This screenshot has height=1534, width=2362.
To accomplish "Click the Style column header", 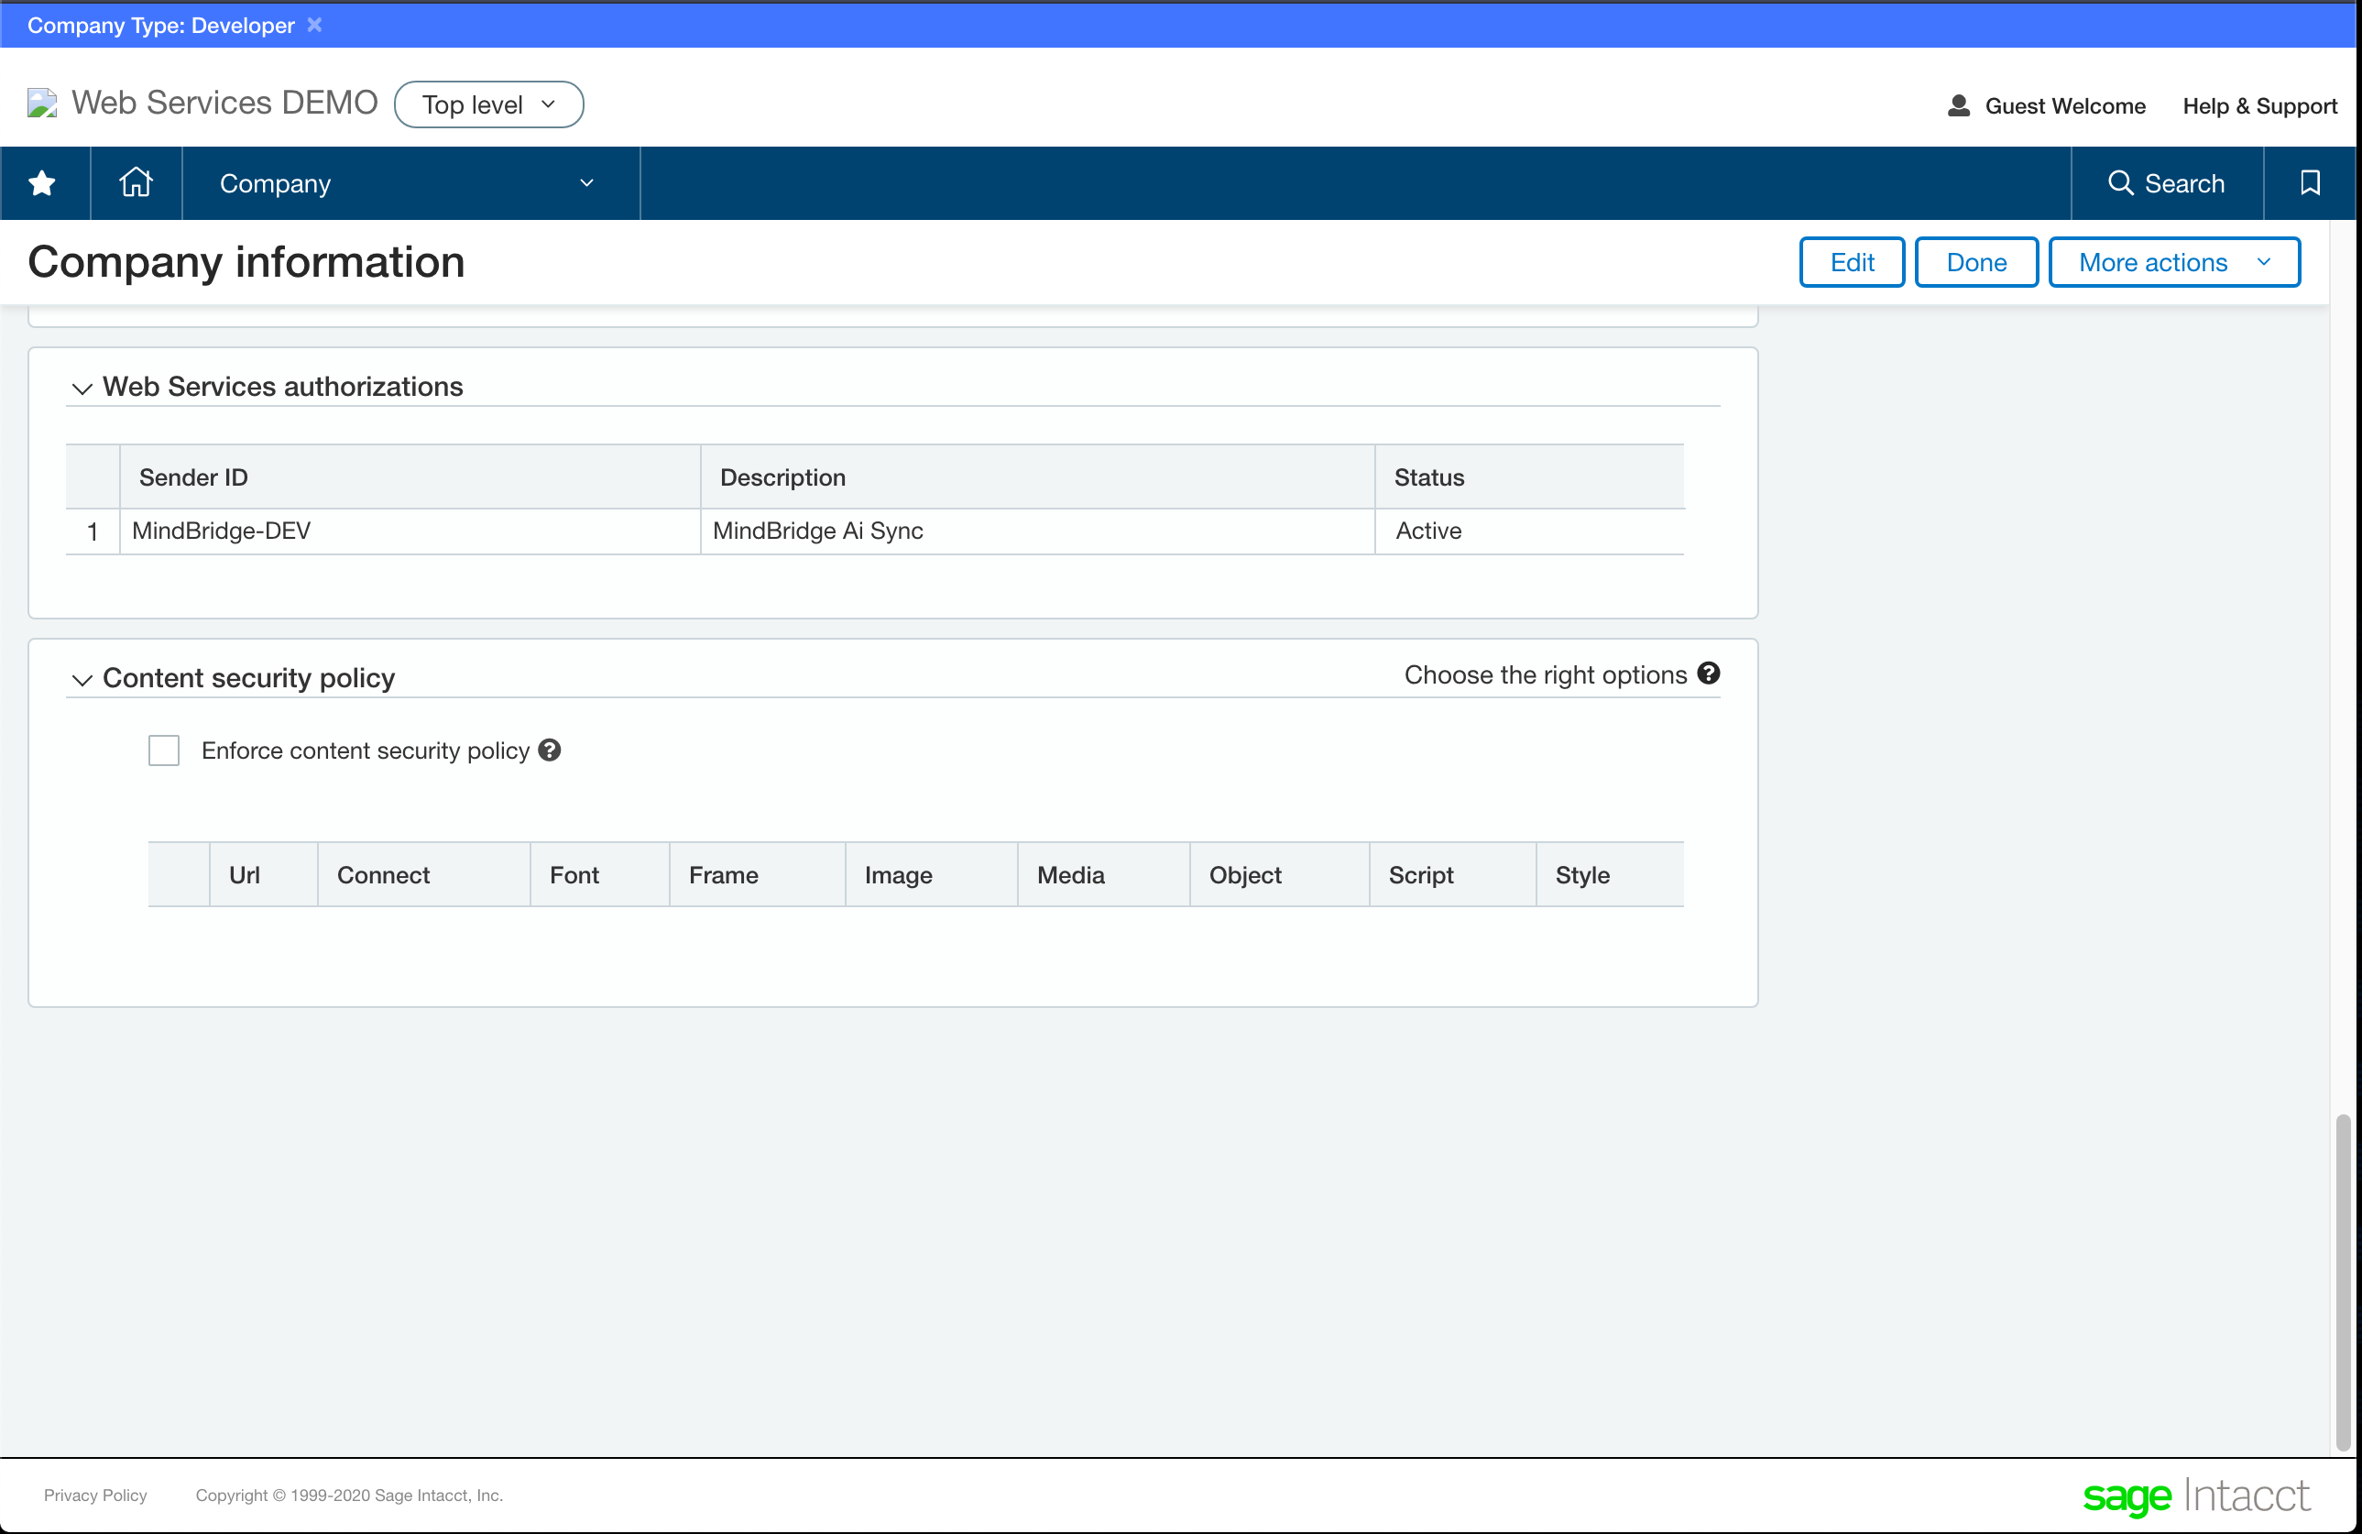I will [1610, 875].
